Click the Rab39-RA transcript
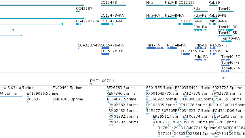This screenshot has height=138, width=245. [x=213, y=24]
